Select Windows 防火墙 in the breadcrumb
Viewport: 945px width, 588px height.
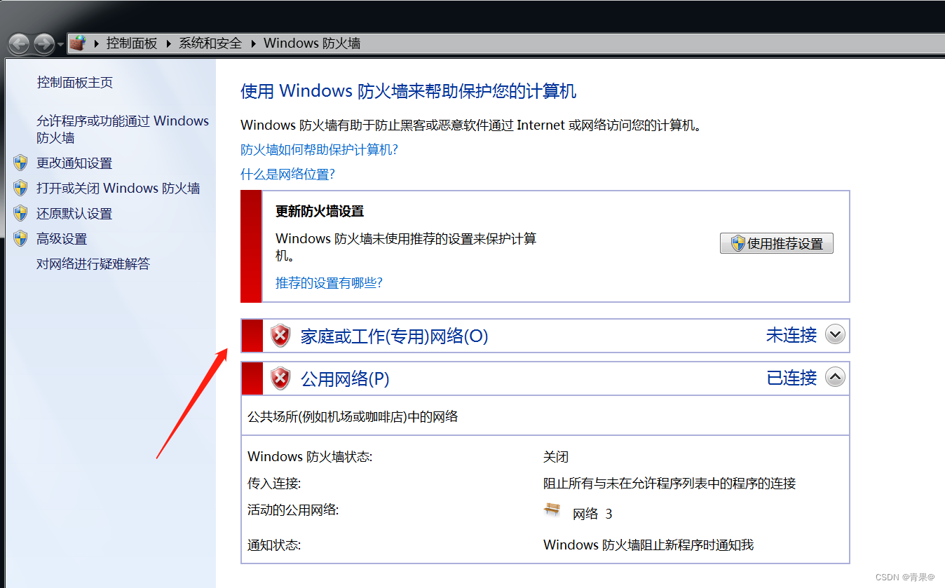tap(312, 43)
